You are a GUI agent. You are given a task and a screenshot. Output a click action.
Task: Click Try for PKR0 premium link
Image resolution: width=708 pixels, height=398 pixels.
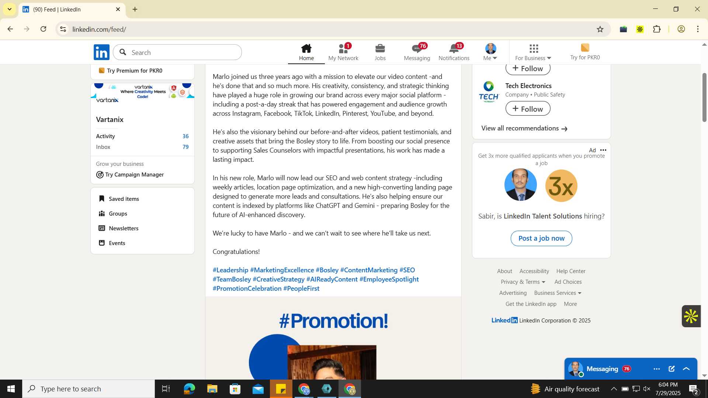pyautogui.click(x=585, y=52)
